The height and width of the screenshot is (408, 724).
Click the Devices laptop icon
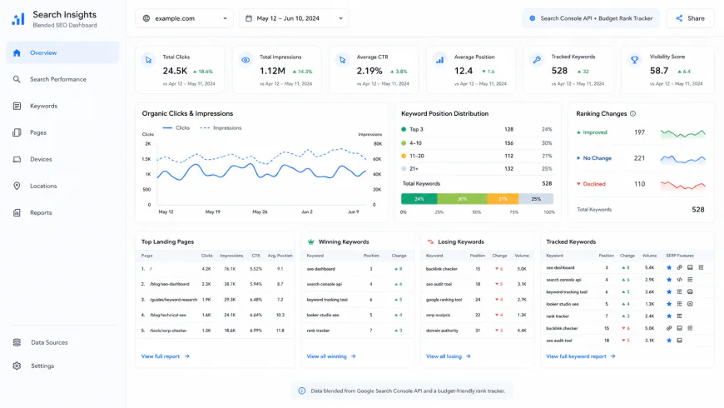pyautogui.click(x=17, y=159)
